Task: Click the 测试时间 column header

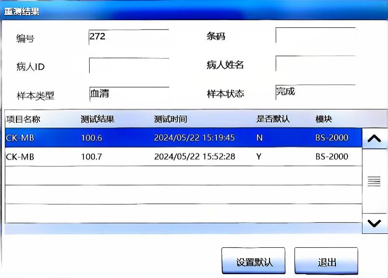Action: pyautogui.click(x=170, y=119)
